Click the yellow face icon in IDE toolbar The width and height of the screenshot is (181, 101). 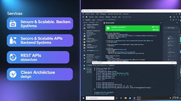pos(87,17)
